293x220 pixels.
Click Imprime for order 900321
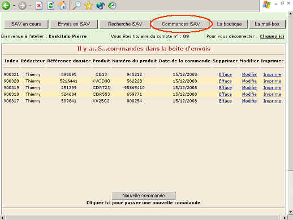pyautogui.click(x=272, y=74)
